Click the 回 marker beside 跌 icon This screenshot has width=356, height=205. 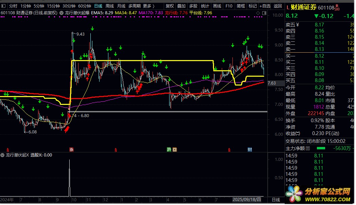pyautogui.click(x=175, y=150)
